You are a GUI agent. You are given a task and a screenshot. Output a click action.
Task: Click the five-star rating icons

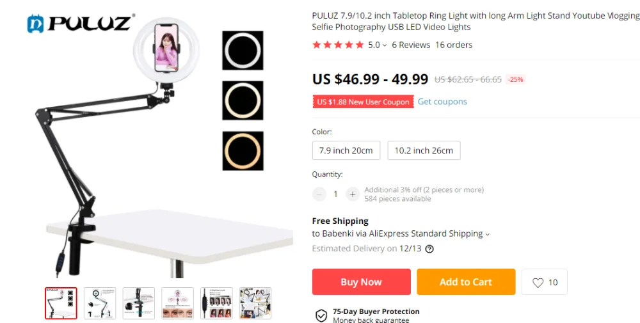pyautogui.click(x=338, y=45)
